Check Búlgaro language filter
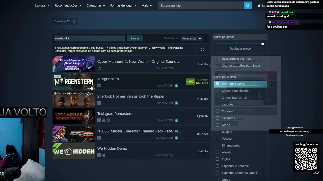This screenshot has width=323, height=181. click(217, 132)
